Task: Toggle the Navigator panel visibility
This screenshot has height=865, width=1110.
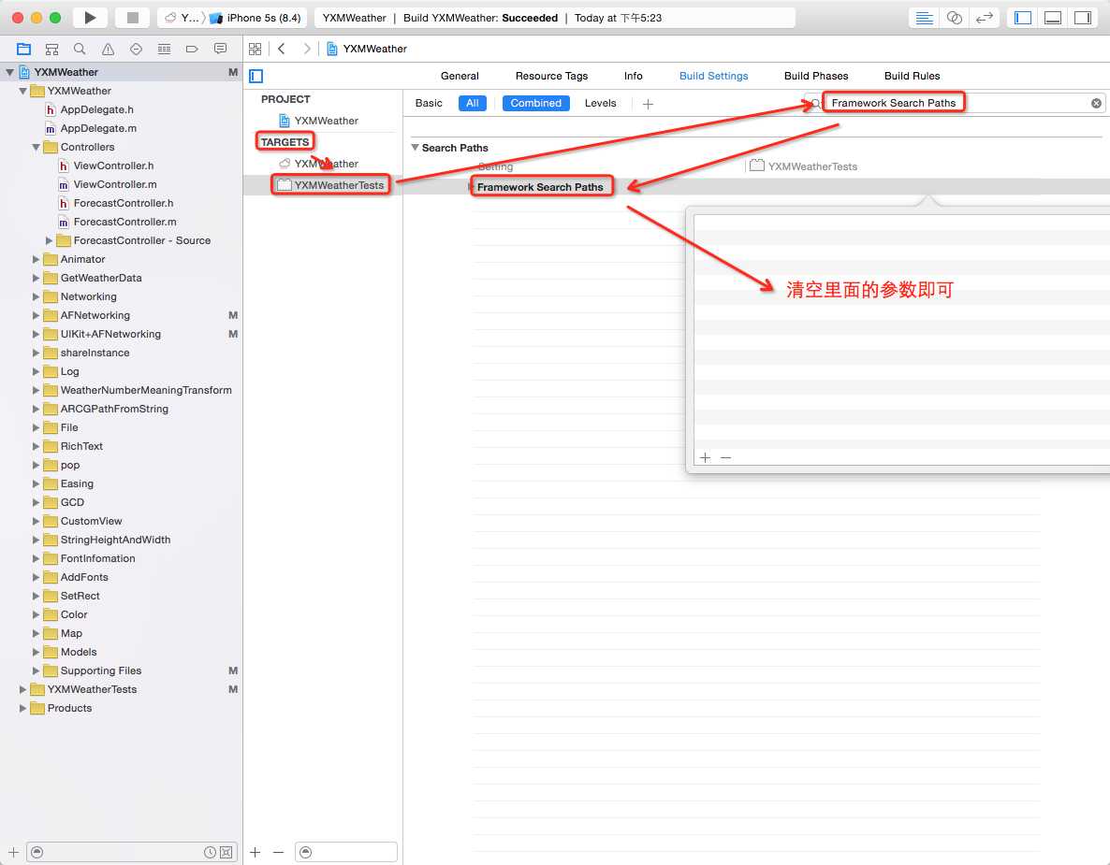Action: (x=1023, y=18)
